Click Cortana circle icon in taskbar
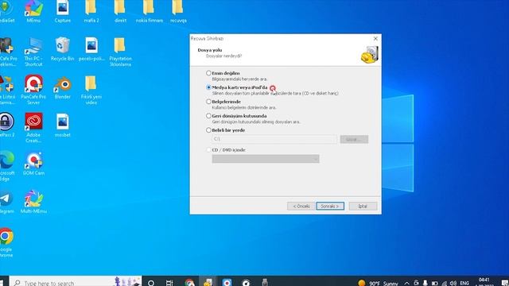Image resolution: width=509 pixels, height=286 pixels. [x=151, y=283]
